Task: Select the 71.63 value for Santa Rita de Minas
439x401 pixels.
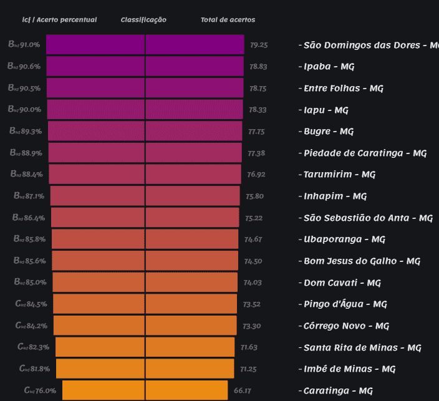Action: click(x=249, y=347)
